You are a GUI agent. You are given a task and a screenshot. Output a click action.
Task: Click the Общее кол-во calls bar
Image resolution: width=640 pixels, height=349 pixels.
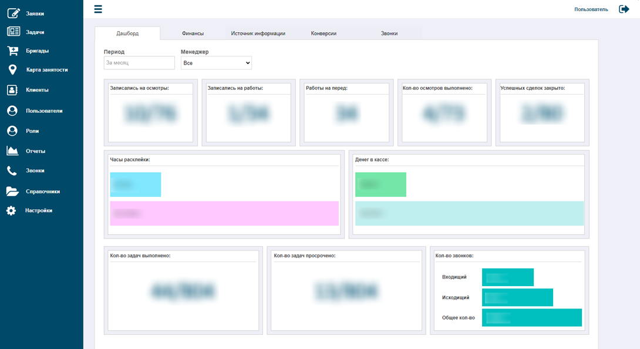(532, 317)
